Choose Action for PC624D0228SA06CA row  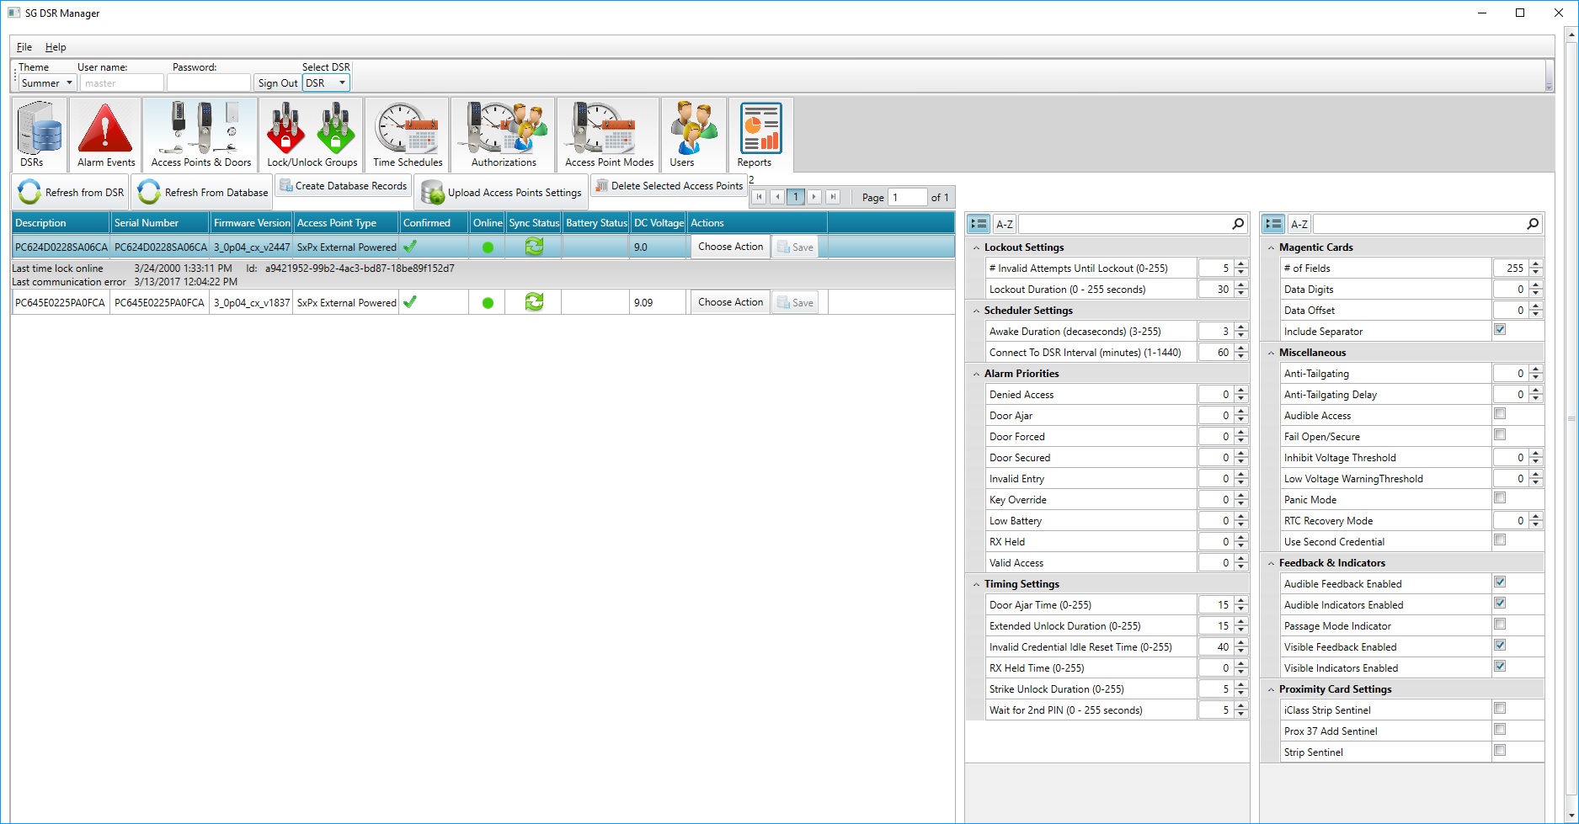730,247
